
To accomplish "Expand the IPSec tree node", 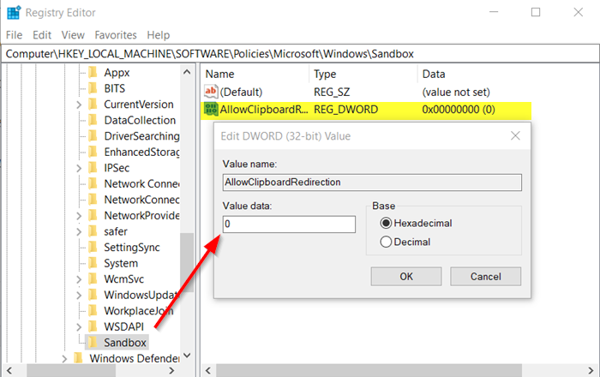I will coord(79,168).
